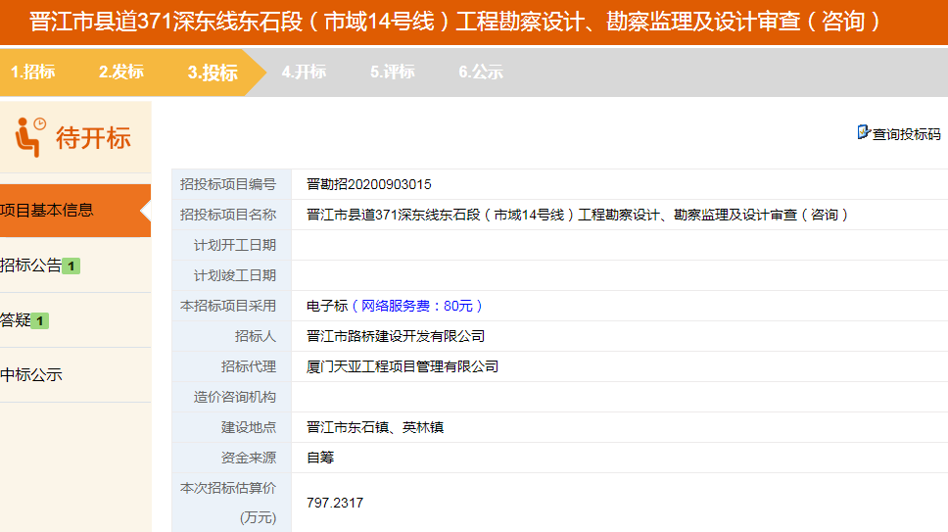Open the 查询投标码 link icon
This screenshot has height=532, width=948.
pos(864,132)
